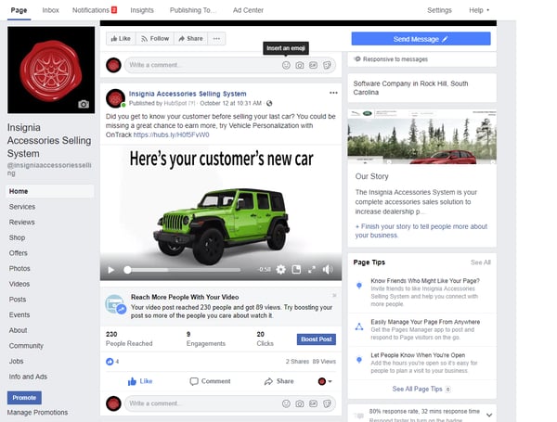Click the page profile picture
The image size is (557, 422).
coord(51,70)
